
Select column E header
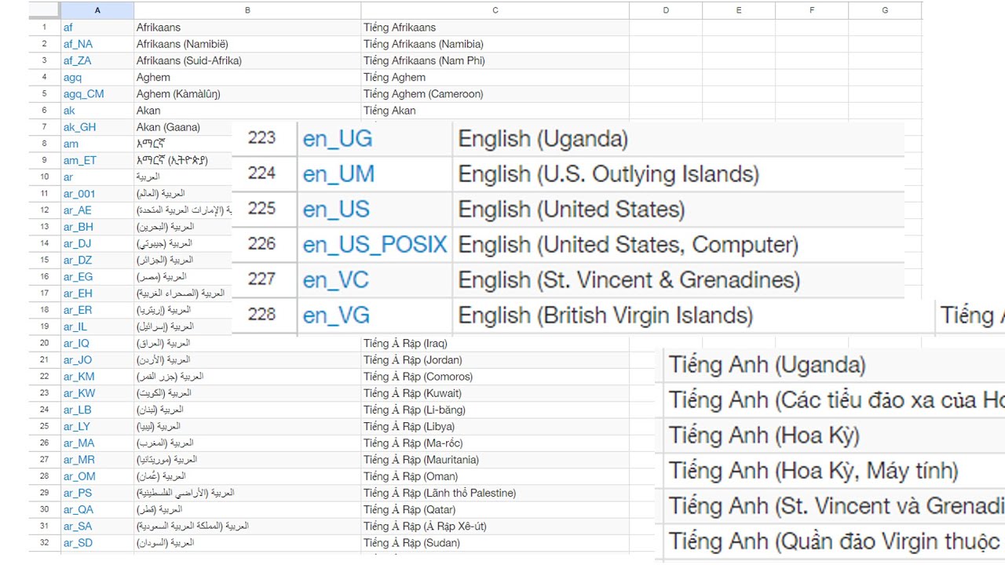pos(739,10)
